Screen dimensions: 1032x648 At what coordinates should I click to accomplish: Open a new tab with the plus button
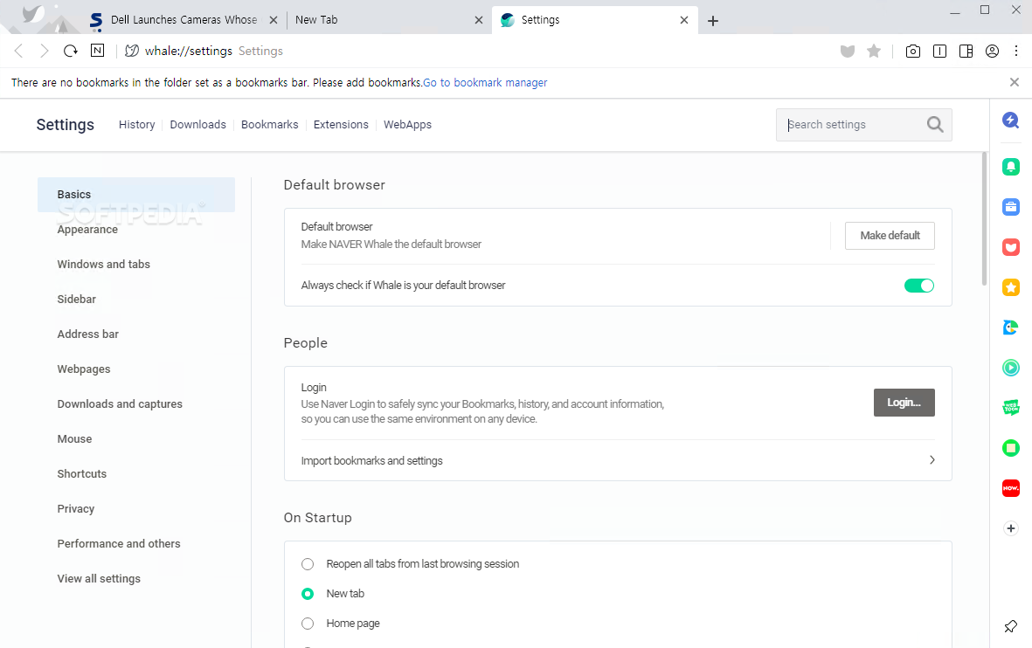click(713, 20)
